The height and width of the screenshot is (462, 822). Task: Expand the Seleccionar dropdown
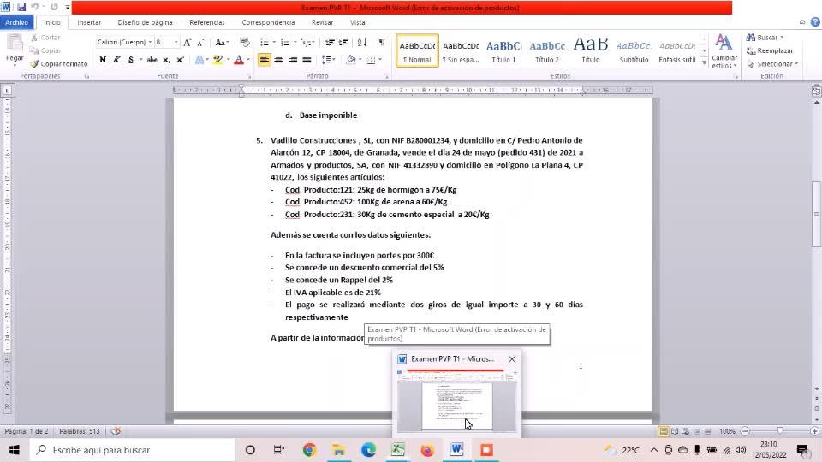(772, 64)
